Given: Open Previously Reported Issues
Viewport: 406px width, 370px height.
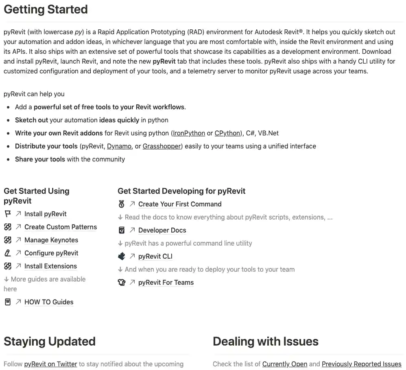Looking at the screenshot, I should 361,364.
